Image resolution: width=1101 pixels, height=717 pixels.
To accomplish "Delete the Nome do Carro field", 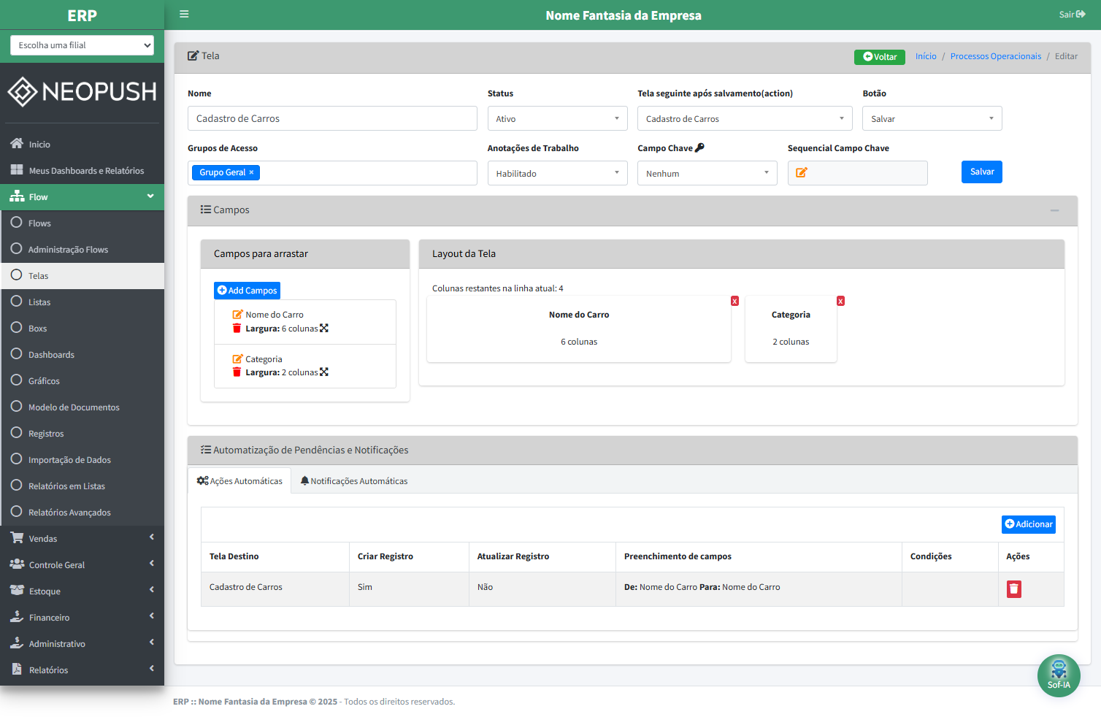I will [237, 329].
